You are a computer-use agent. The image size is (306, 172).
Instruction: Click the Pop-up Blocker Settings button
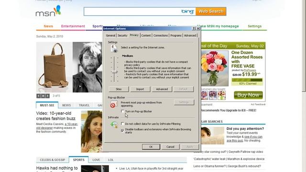(x=184, y=102)
